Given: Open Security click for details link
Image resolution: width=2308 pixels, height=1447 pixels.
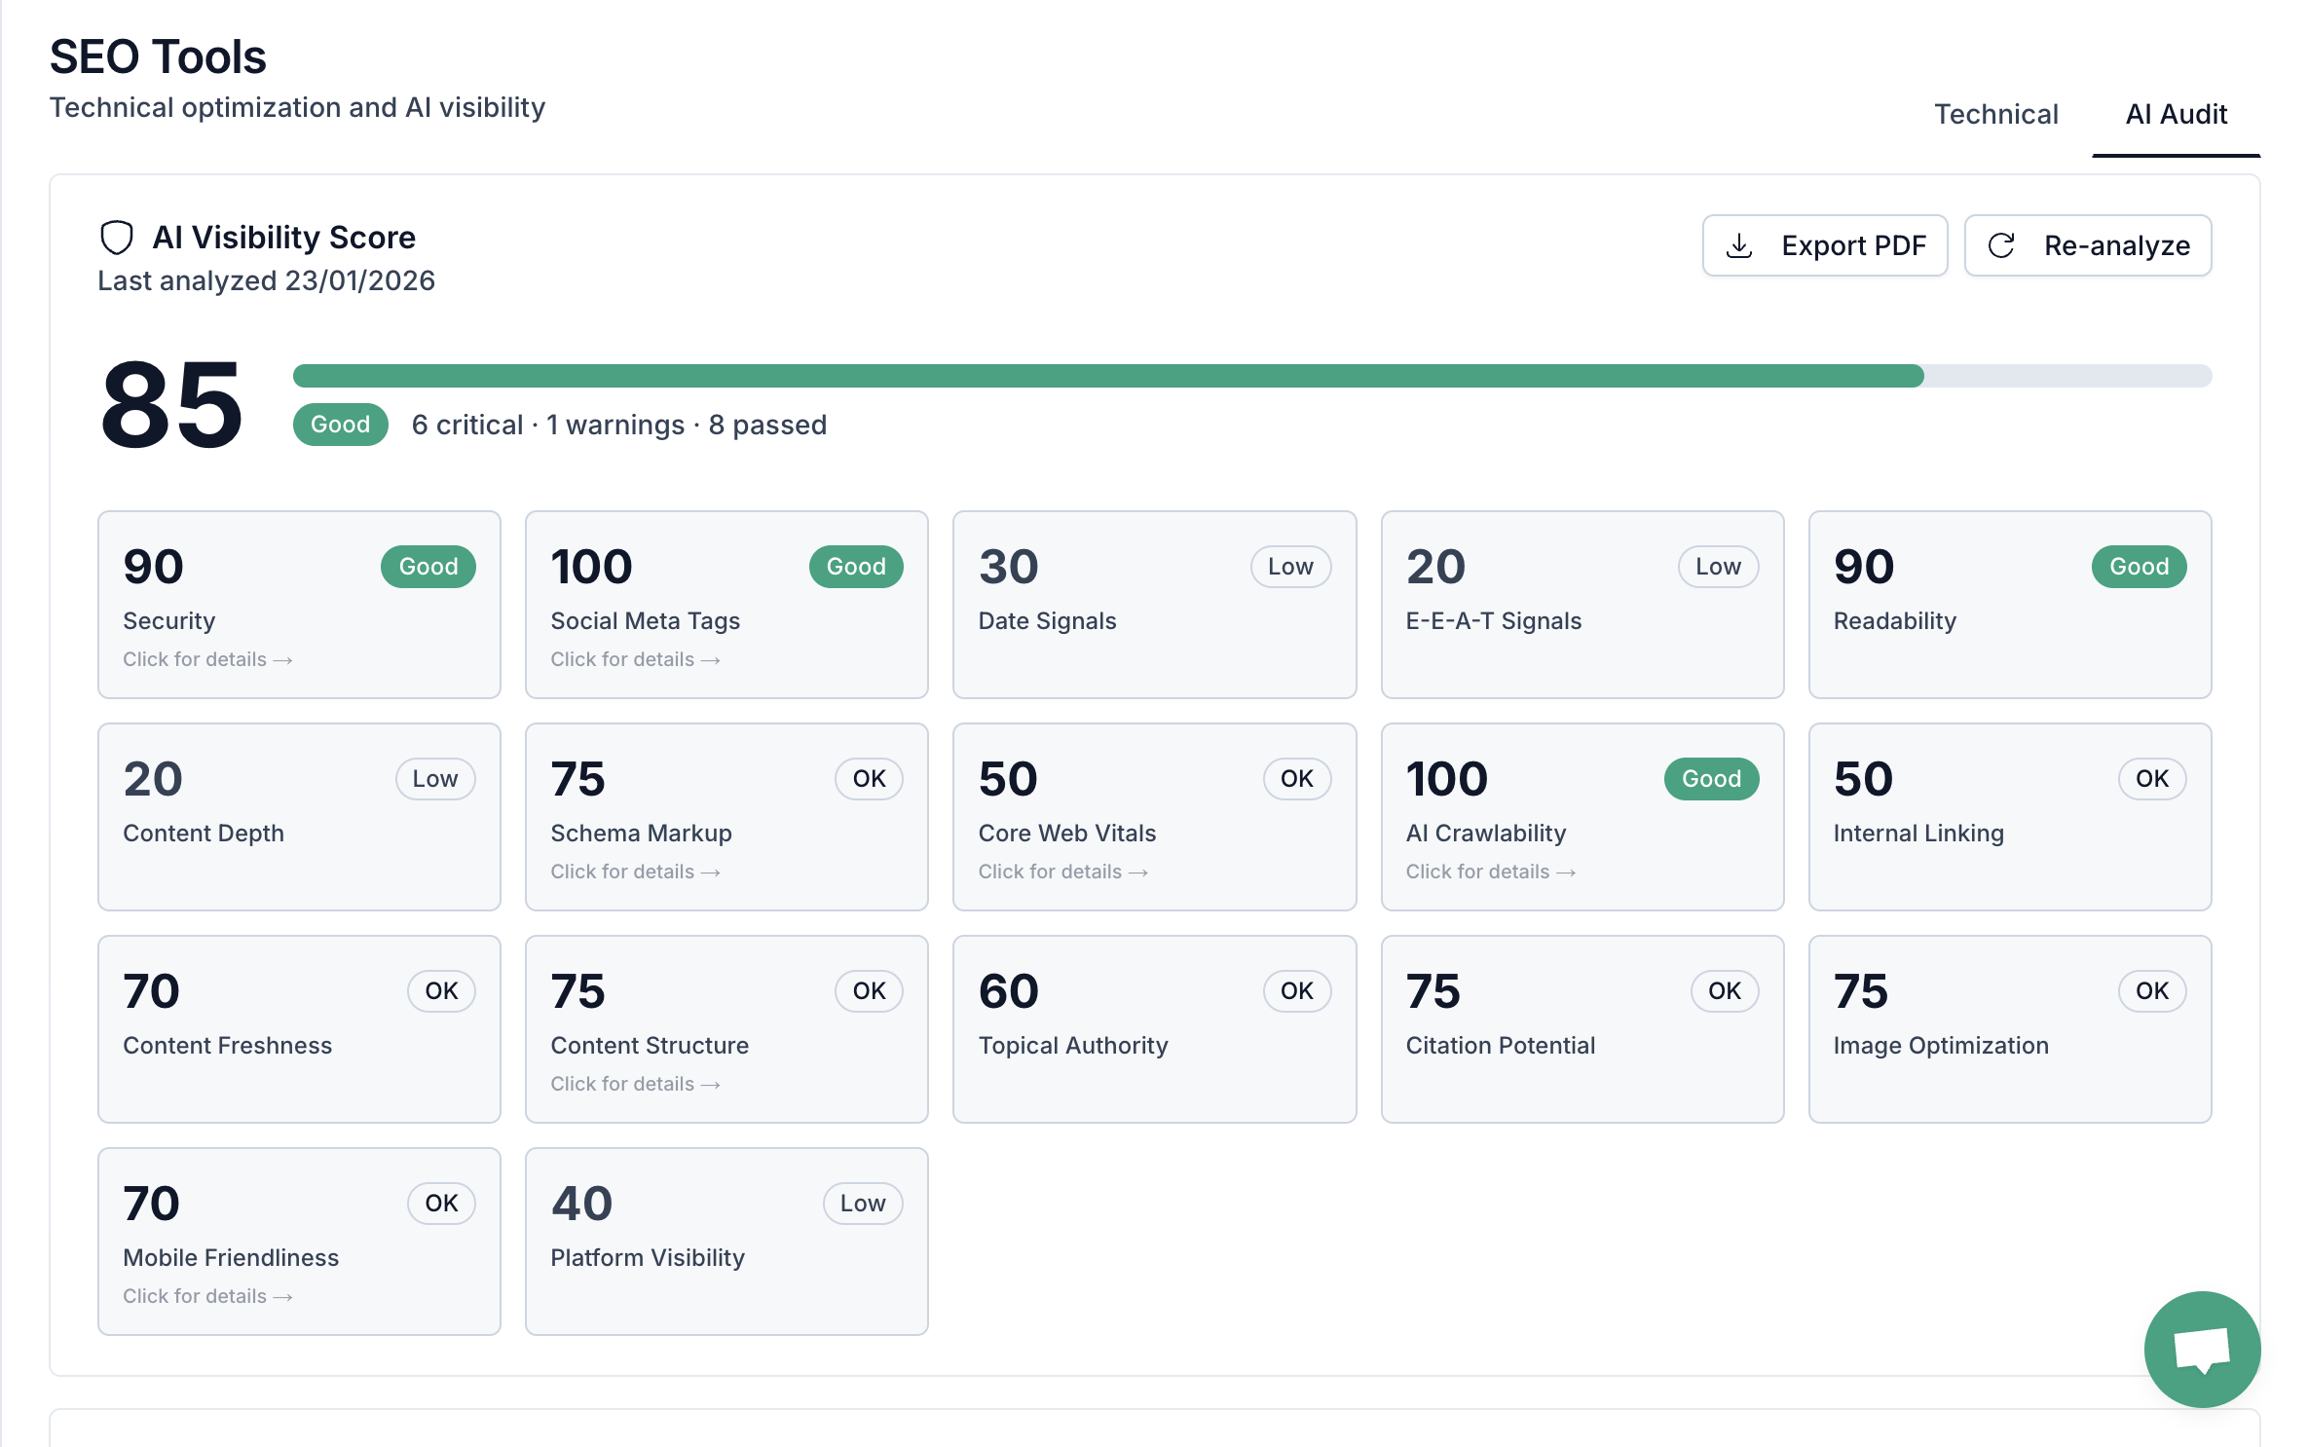Looking at the screenshot, I should point(207,659).
